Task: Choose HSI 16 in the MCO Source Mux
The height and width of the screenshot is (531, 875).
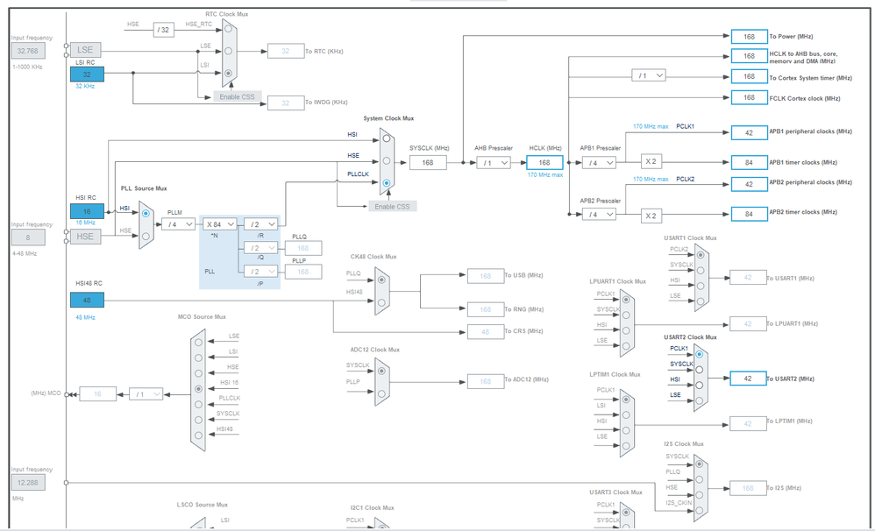Action: pos(198,389)
